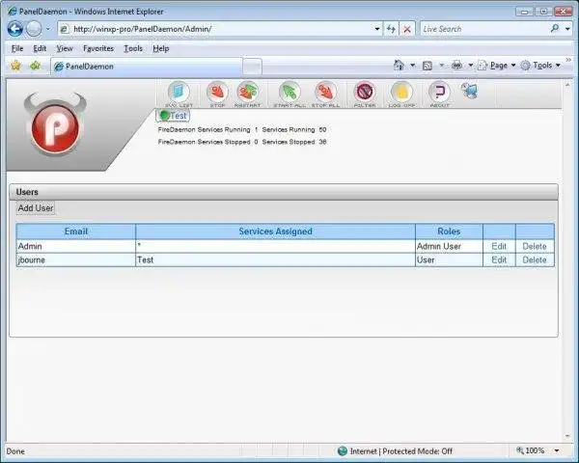Click the Stop service icon
This screenshot has height=463, width=579.
[217, 95]
